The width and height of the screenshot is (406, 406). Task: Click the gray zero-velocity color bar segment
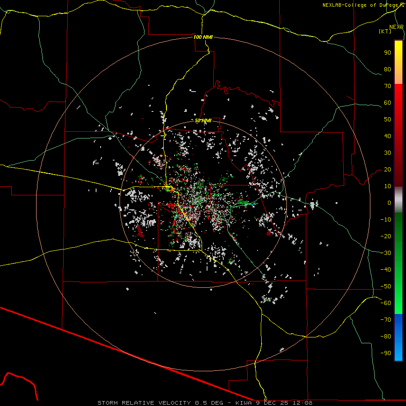click(x=398, y=200)
